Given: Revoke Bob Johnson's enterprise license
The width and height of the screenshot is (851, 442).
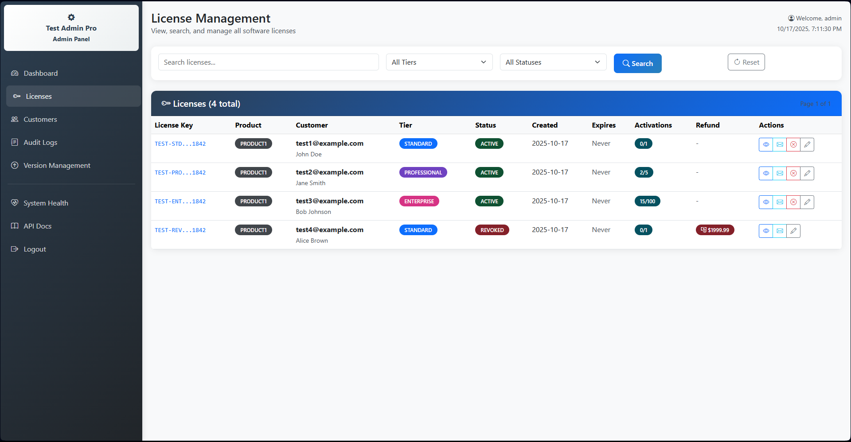Looking at the screenshot, I should (x=793, y=202).
